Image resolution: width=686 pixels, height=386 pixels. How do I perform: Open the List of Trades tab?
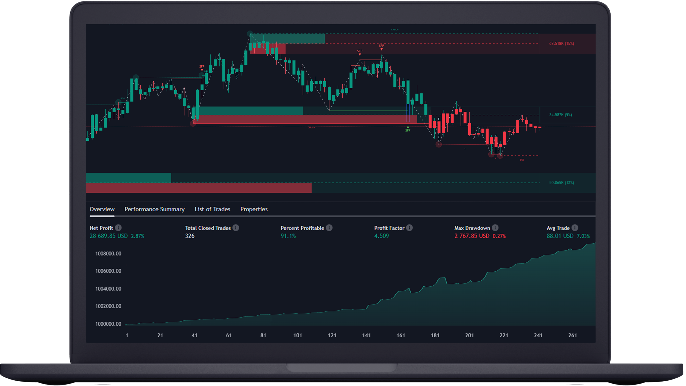pyautogui.click(x=212, y=209)
